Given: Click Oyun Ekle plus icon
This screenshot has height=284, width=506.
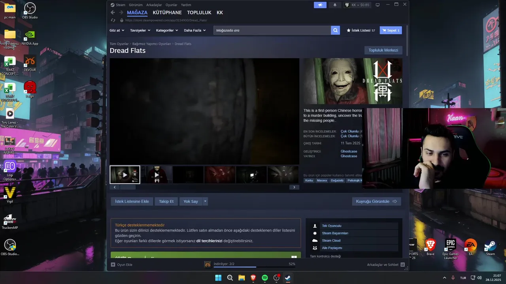Looking at the screenshot, I should point(113,265).
